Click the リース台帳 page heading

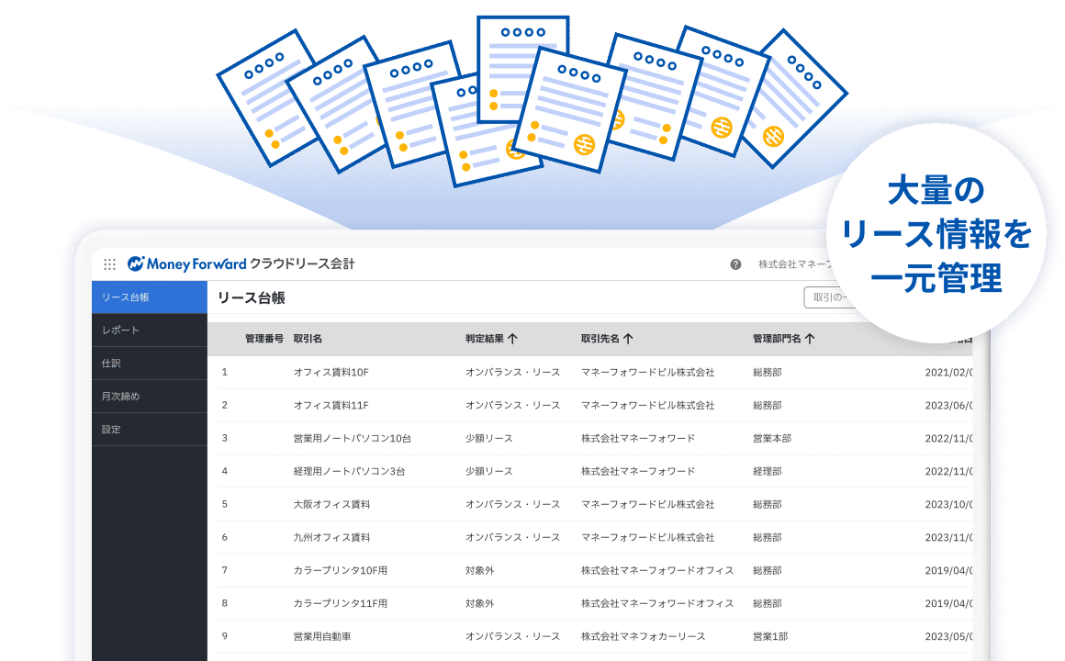(x=252, y=297)
